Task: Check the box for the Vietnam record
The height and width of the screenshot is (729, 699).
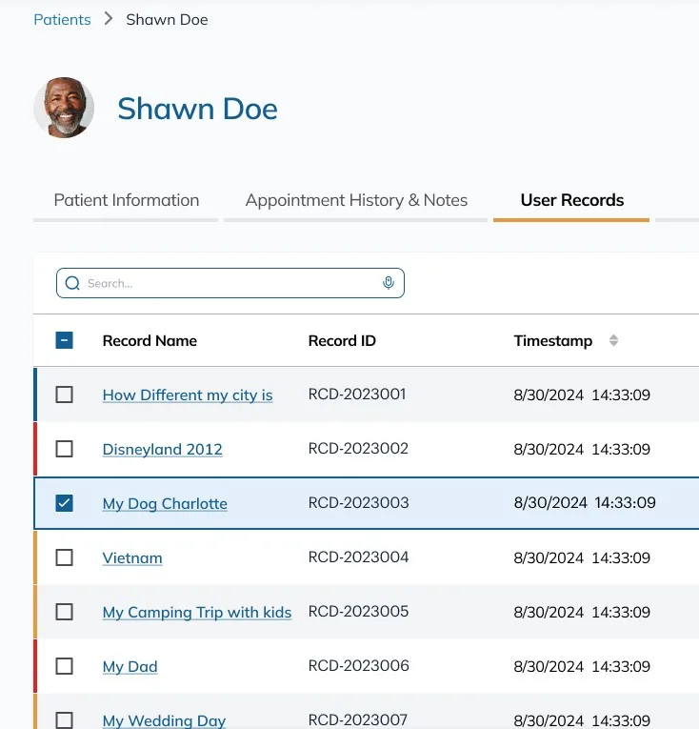Action: 64,557
